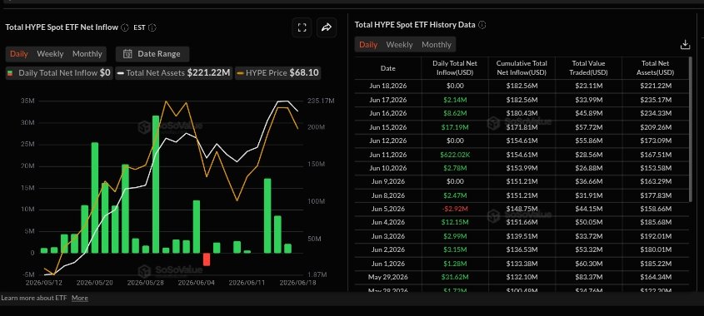The height and width of the screenshot is (316, 704).
Task: Select the Jun 18,2026 date cell
Action: pos(388,86)
